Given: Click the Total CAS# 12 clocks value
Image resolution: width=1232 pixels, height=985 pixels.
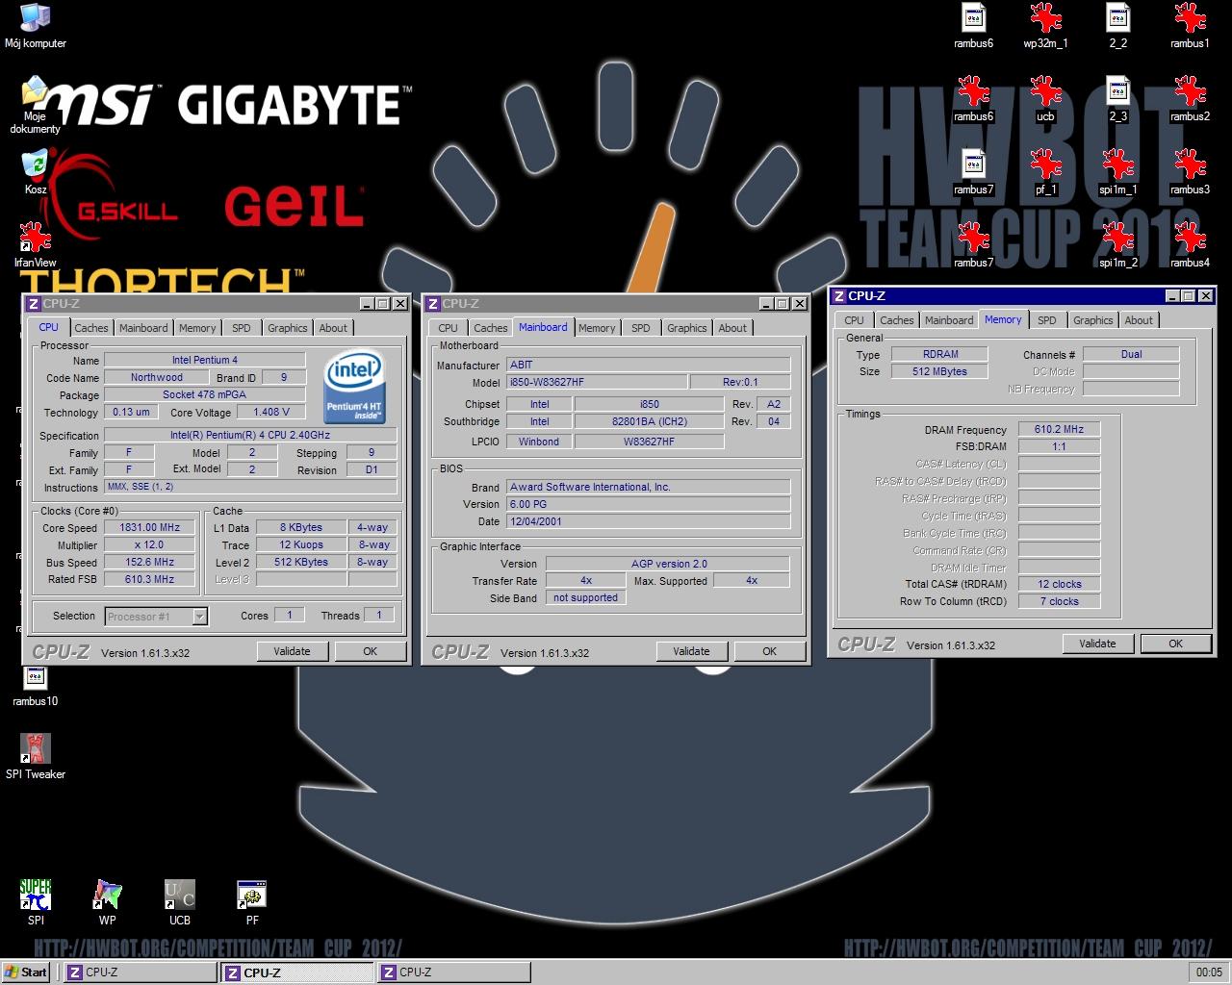Looking at the screenshot, I should click(x=1059, y=584).
